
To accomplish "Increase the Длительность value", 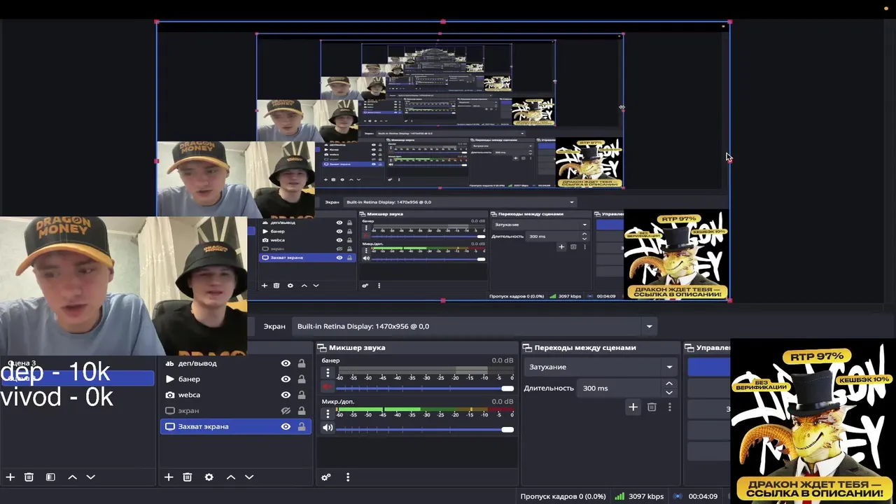I will pos(669,384).
